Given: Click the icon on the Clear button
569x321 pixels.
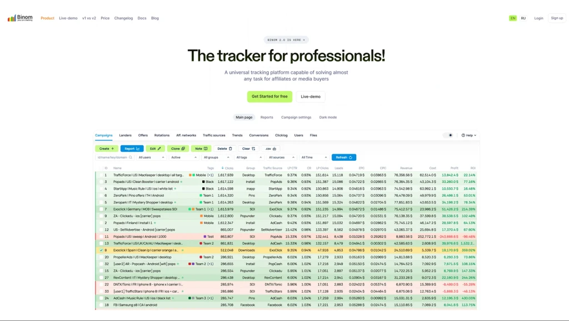Looking at the screenshot, I should pos(253,149).
